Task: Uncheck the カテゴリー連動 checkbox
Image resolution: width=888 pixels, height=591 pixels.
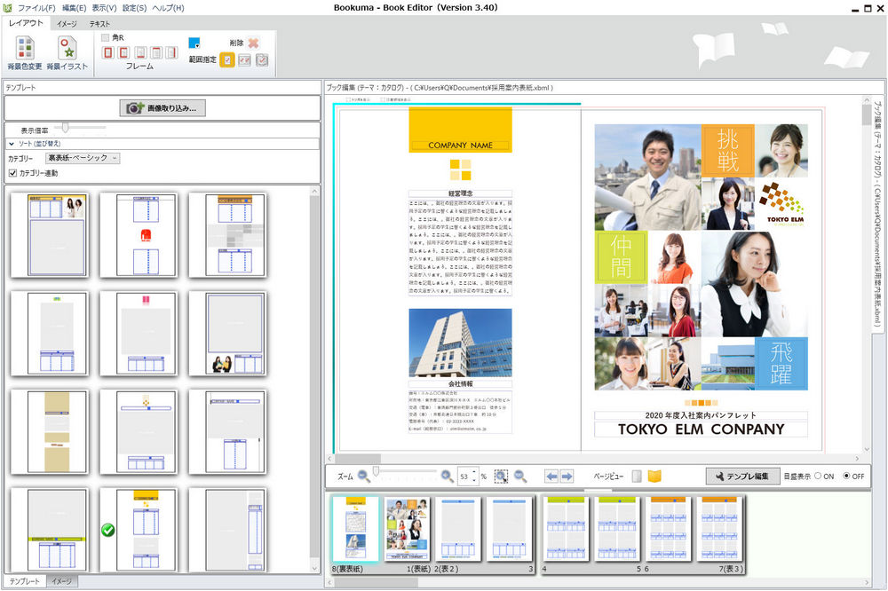Action: point(12,173)
